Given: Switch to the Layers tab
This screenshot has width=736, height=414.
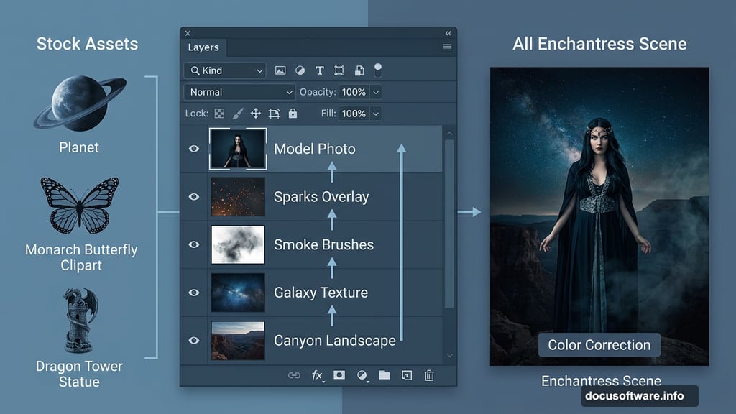Looking at the screenshot, I should [x=204, y=47].
